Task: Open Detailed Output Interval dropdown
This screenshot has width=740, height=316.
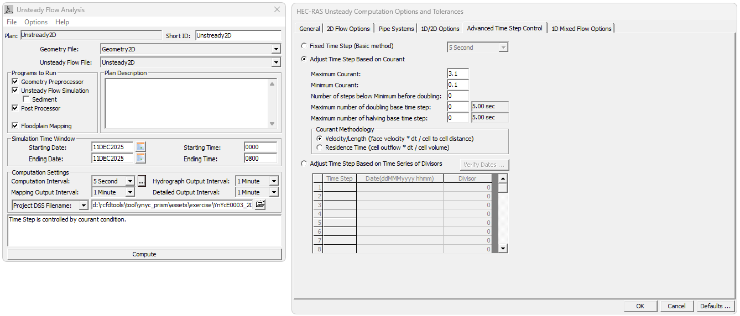Action: click(274, 192)
